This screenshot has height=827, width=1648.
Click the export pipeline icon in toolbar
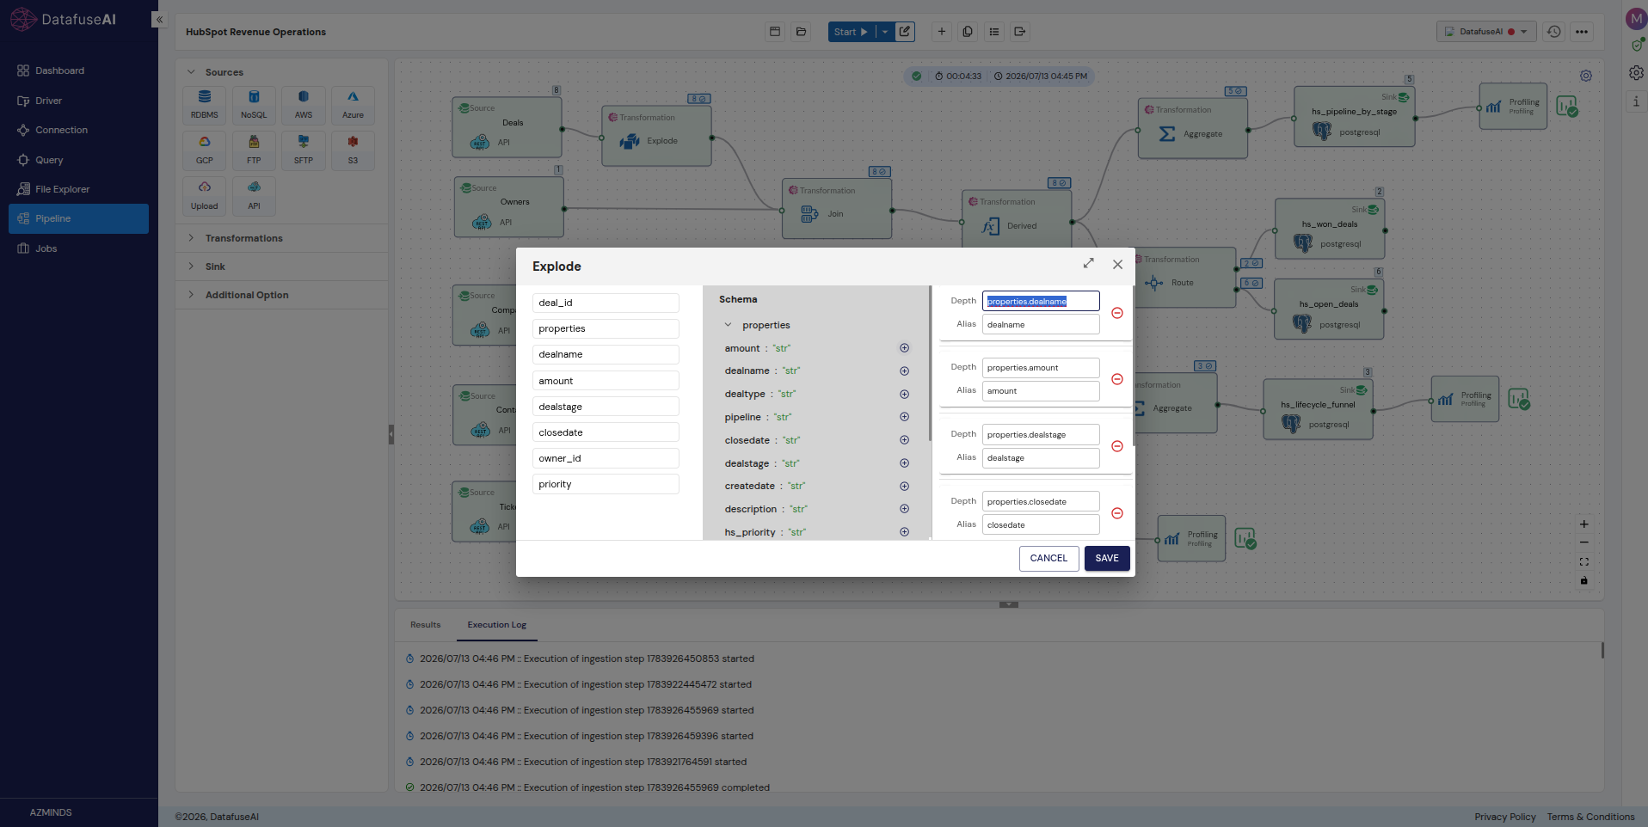(x=1020, y=32)
